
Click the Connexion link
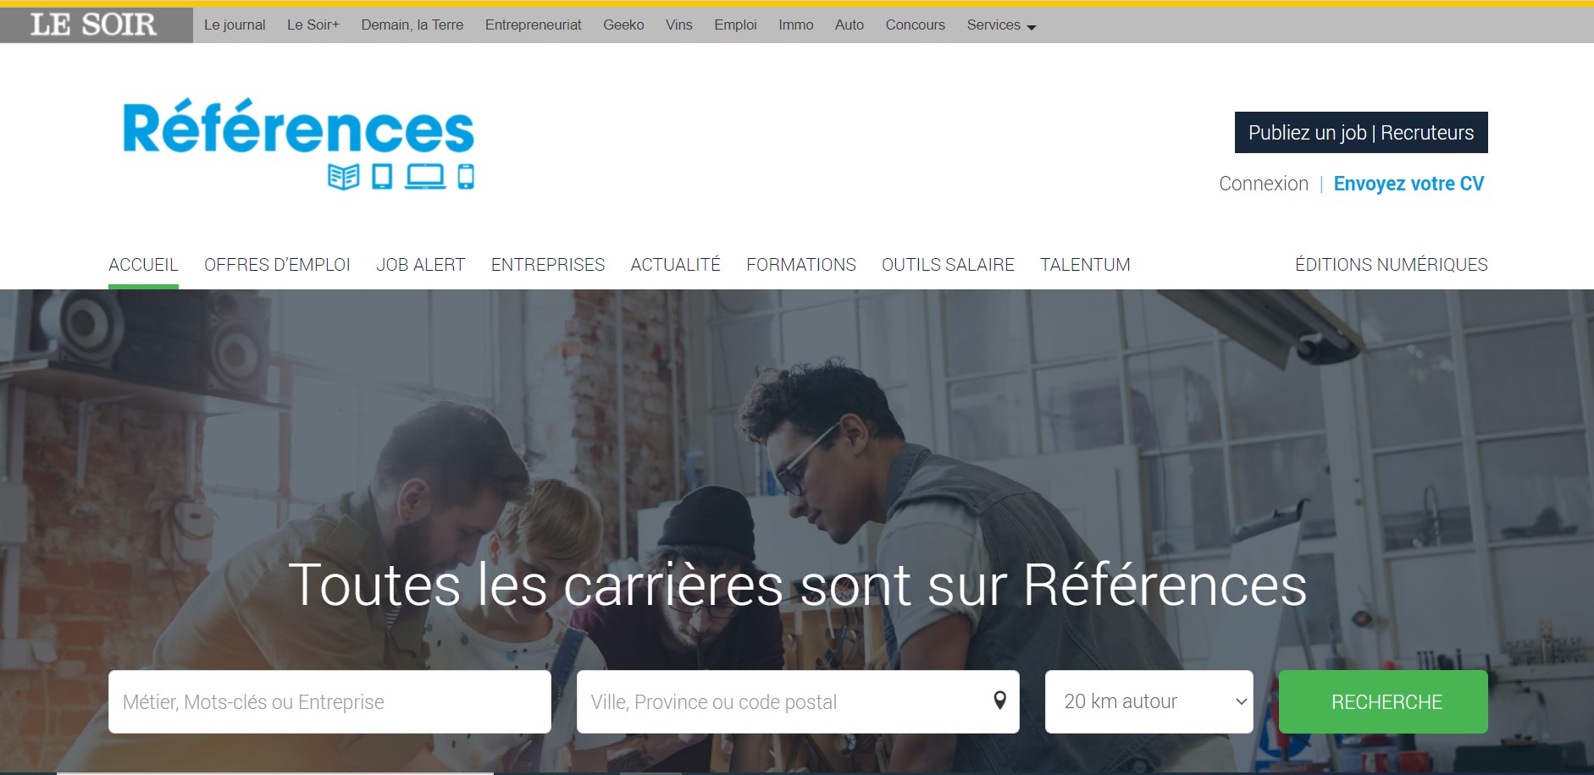[x=1264, y=184]
